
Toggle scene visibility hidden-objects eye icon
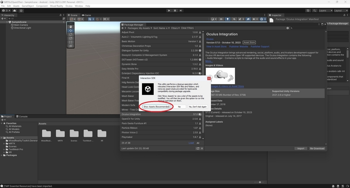tap(248, 19)
